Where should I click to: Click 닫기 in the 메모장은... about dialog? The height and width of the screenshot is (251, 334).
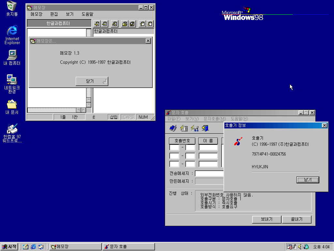[92, 81]
